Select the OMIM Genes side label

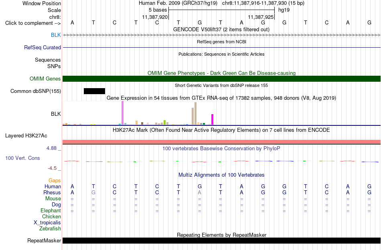(45, 79)
